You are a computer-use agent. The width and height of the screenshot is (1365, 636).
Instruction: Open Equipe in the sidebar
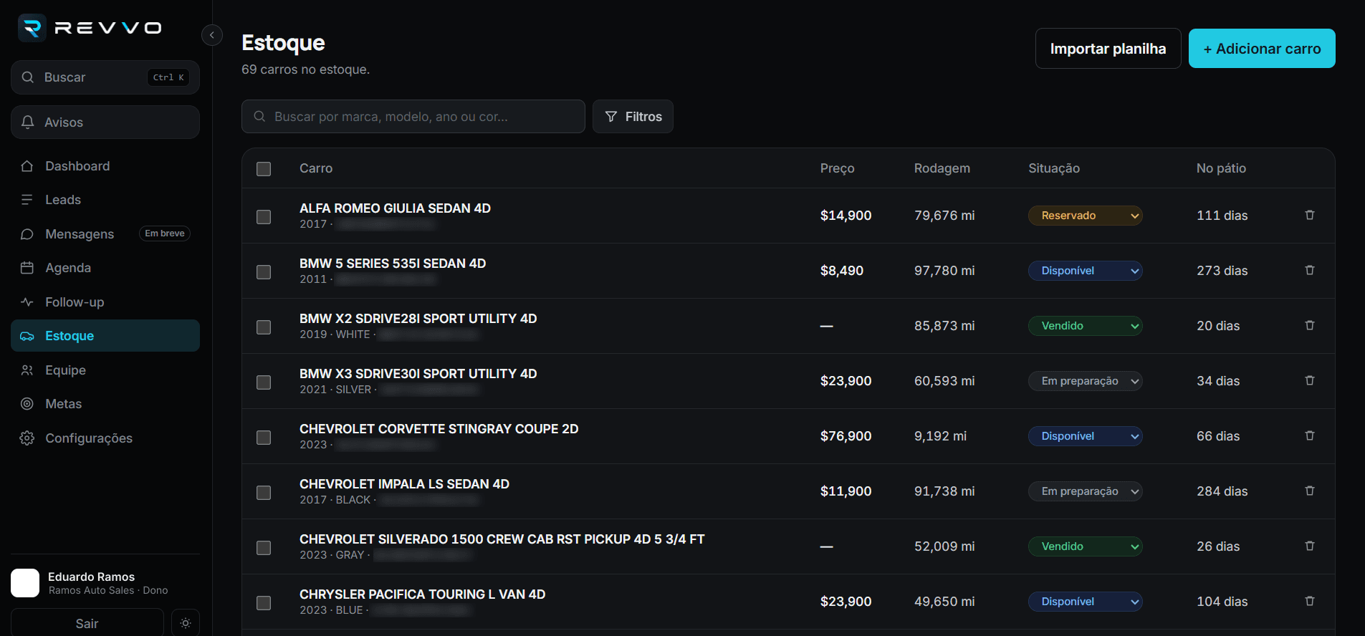pyautogui.click(x=105, y=370)
